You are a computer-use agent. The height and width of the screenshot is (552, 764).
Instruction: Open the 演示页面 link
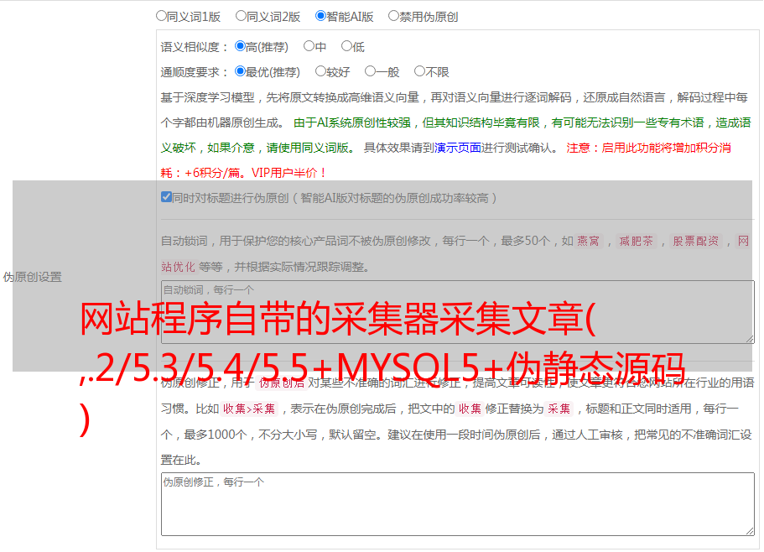coord(458,148)
